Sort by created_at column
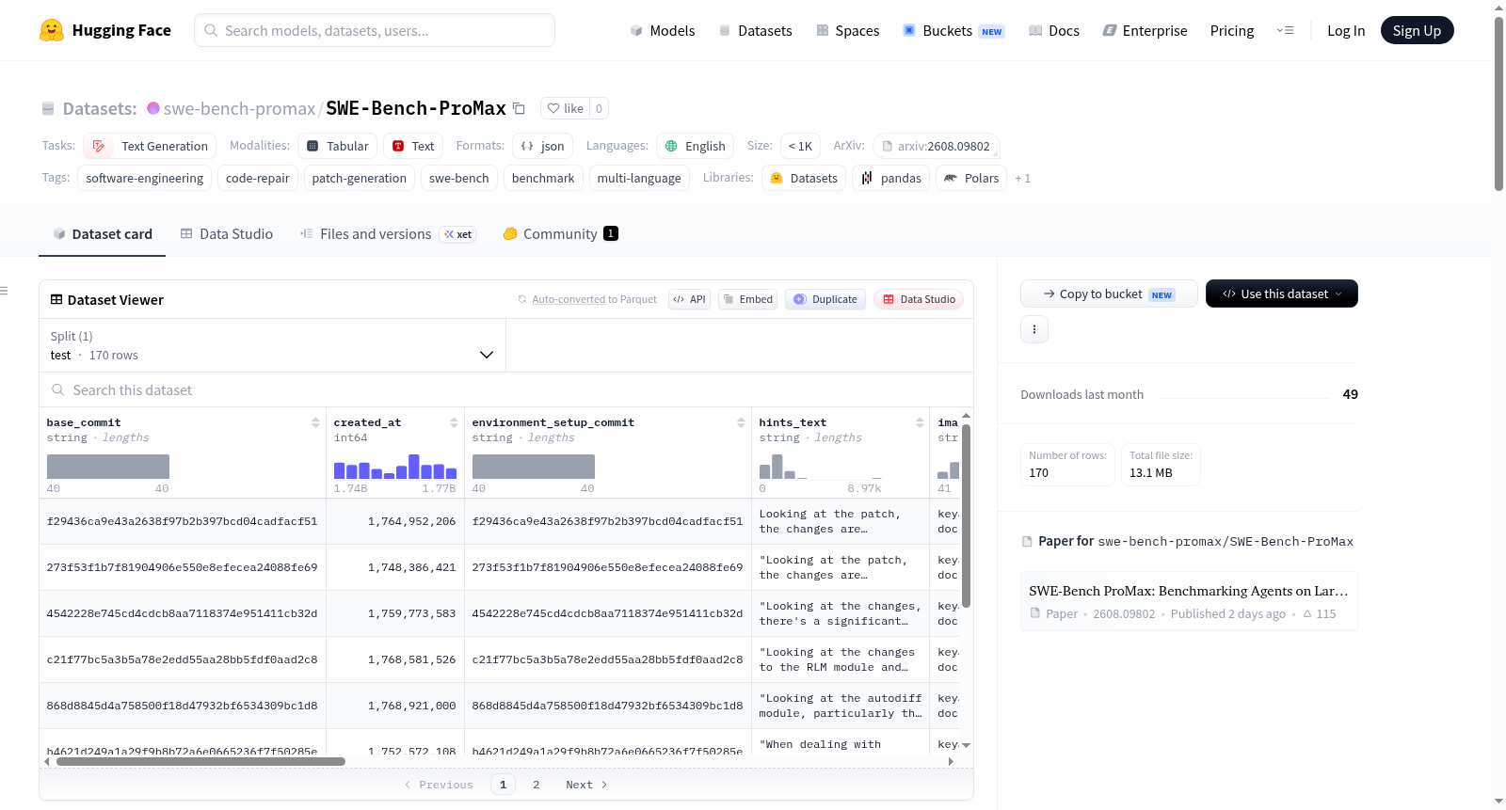This screenshot has width=1506, height=810. click(454, 423)
